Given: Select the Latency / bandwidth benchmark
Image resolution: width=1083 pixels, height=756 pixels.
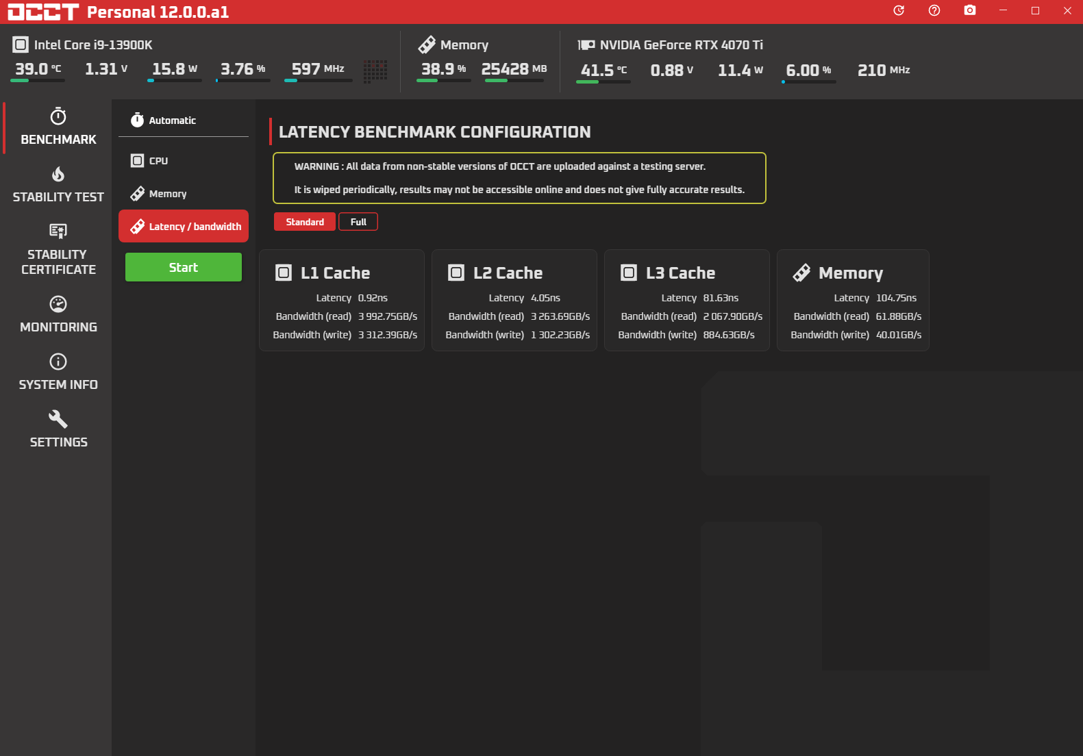Looking at the screenshot, I should (184, 226).
